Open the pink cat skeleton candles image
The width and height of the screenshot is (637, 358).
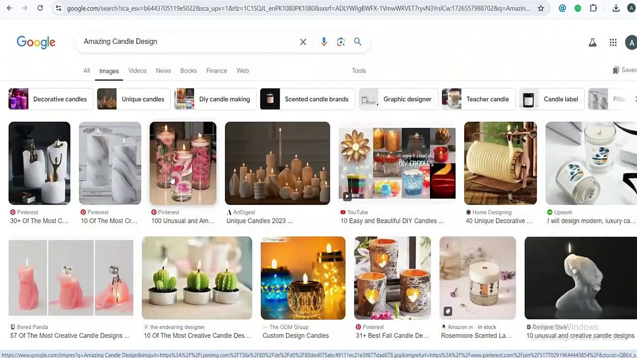pos(71,278)
